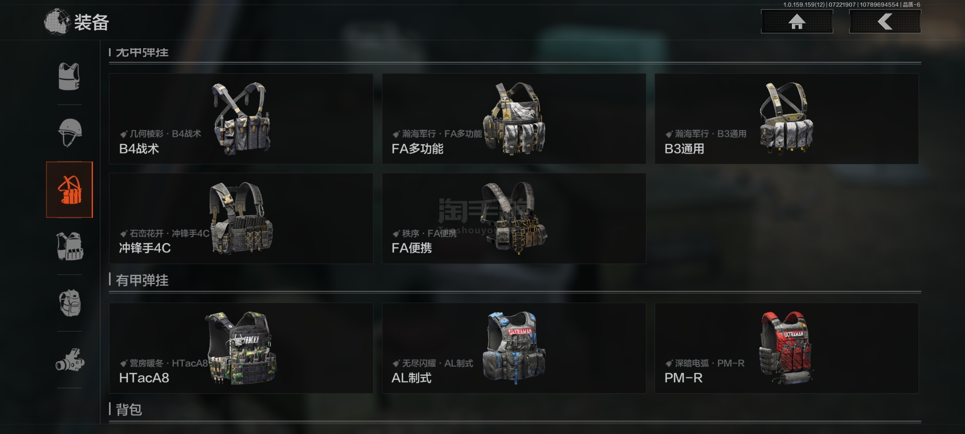Viewport: 965px width, 434px height.
Task: Choose the HTacA8 camo armored rig
Action: [x=241, y=348]
